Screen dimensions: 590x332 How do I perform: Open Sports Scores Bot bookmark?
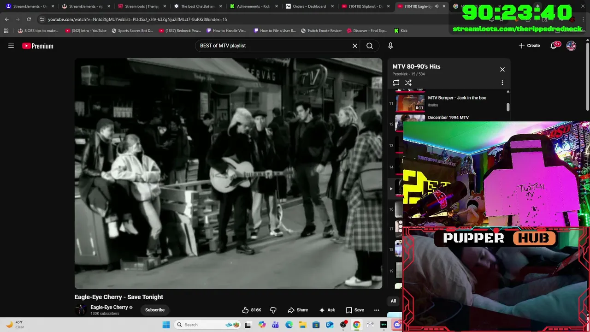click(x=132, y=30)
